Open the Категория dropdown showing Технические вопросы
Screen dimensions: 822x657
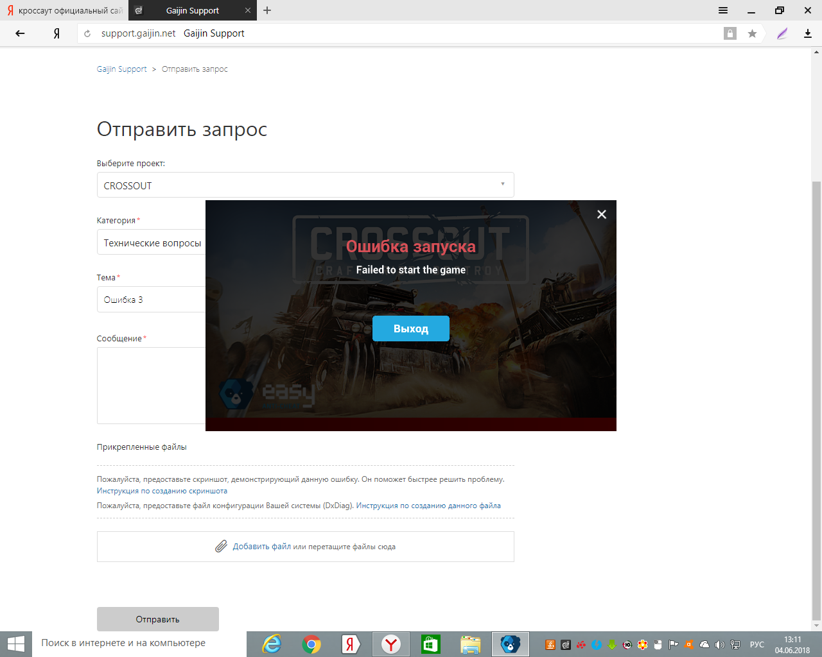152,243
